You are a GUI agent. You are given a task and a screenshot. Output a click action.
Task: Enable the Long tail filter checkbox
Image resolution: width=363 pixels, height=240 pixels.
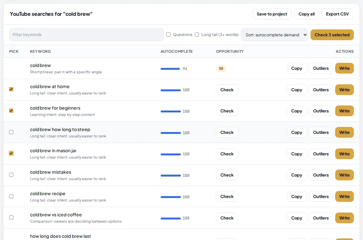197,35
